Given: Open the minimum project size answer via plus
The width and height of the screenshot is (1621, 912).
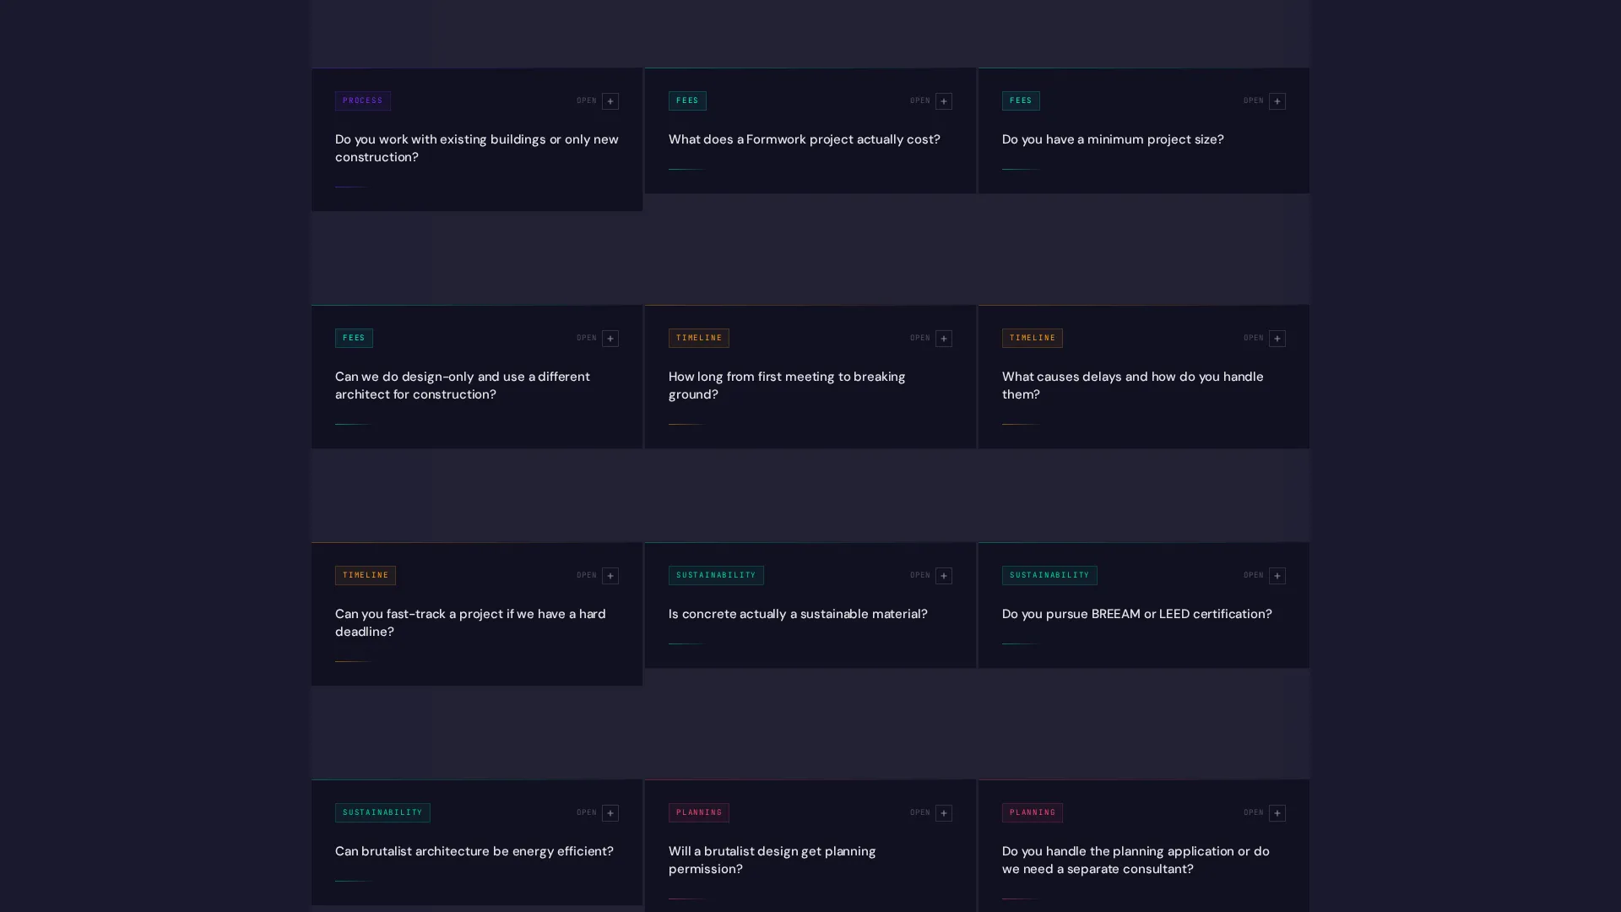Looking at the screenshot, I should pos(1277,101).
